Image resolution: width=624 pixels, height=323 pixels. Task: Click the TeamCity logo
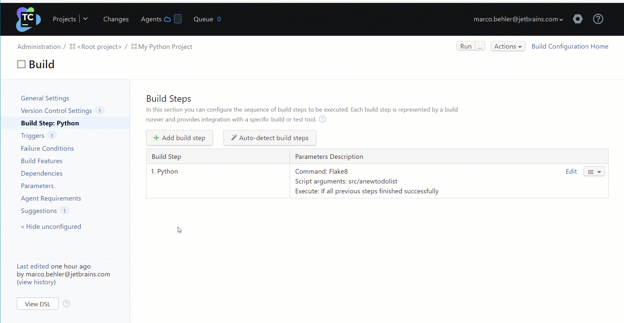[28, 19]
